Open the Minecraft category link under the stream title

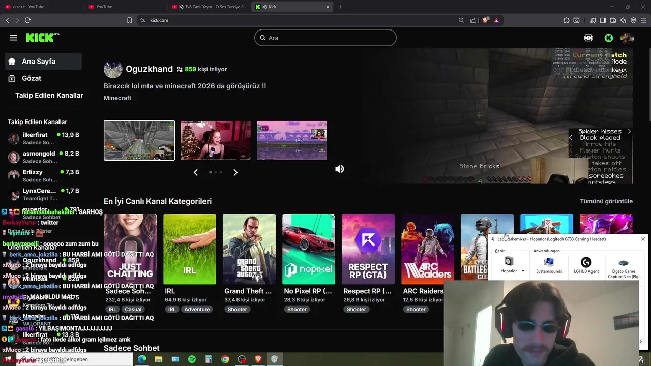point(117,98)
